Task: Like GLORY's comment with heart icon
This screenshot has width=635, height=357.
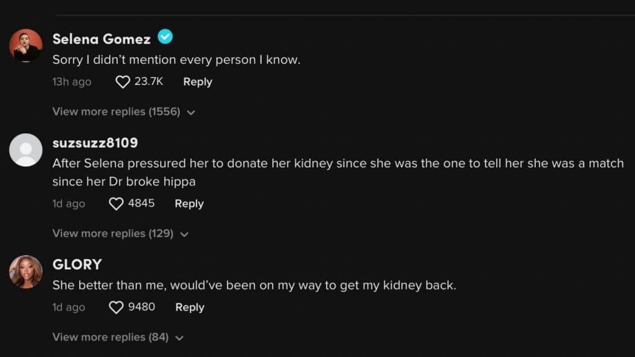Action: tap(116, 307)
